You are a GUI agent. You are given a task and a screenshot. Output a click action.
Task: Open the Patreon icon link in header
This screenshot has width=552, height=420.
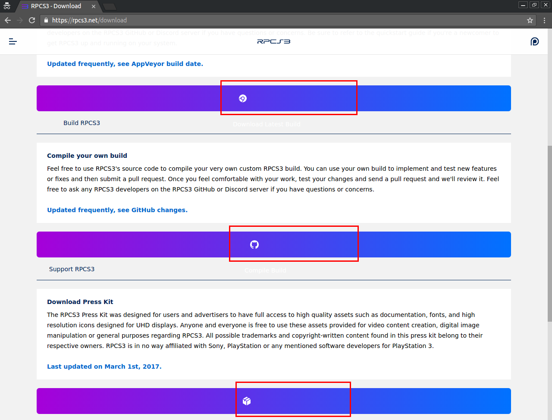coord(535,41)
